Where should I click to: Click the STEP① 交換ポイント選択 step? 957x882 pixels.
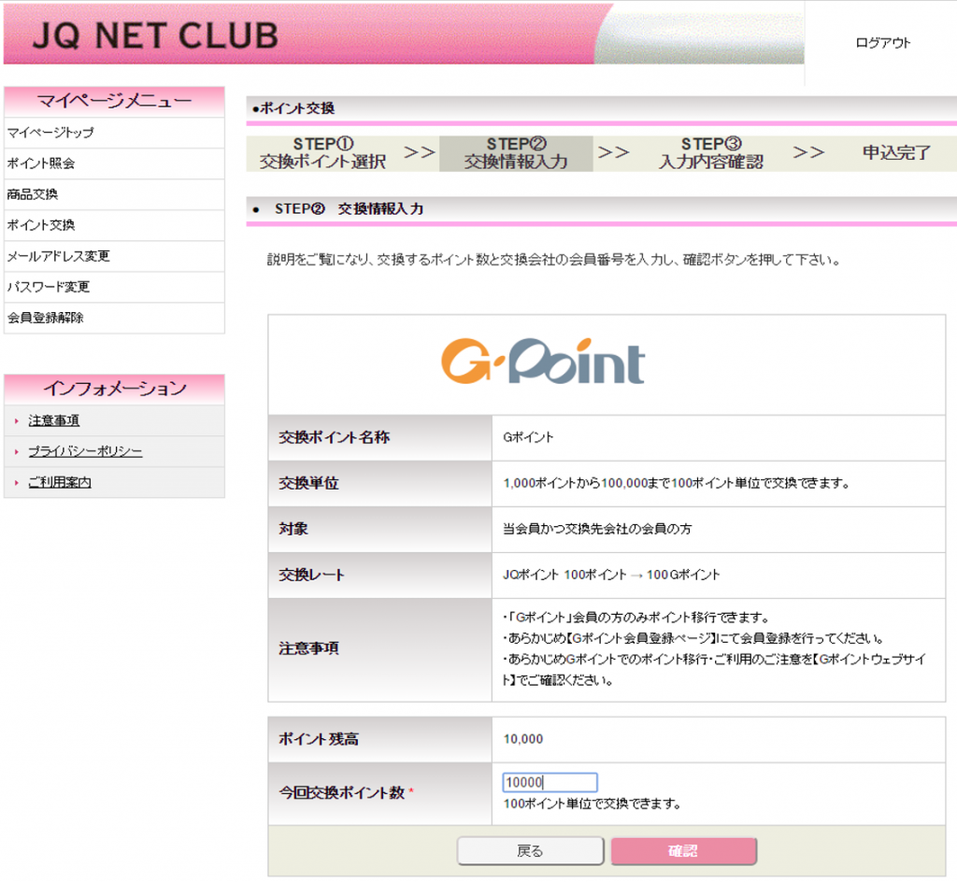(x=322, y=153)
